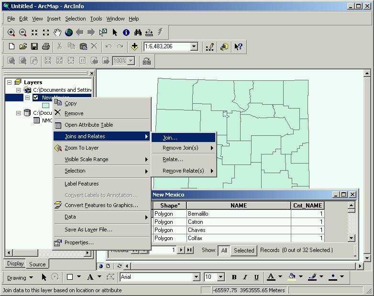Click the Paste clipboard icon
374x296 pixels.
point(83,46)
